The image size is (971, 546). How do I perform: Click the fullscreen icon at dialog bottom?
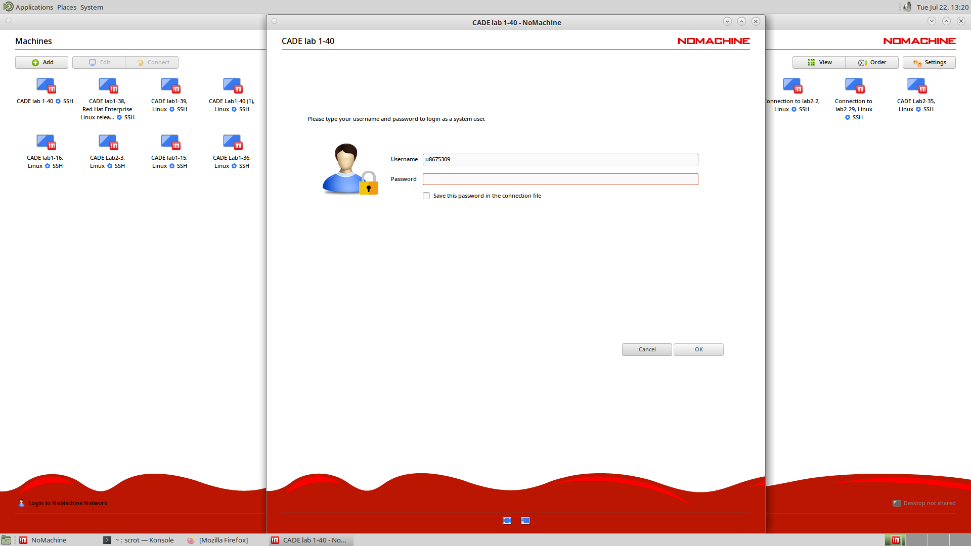tap(507, 521)
